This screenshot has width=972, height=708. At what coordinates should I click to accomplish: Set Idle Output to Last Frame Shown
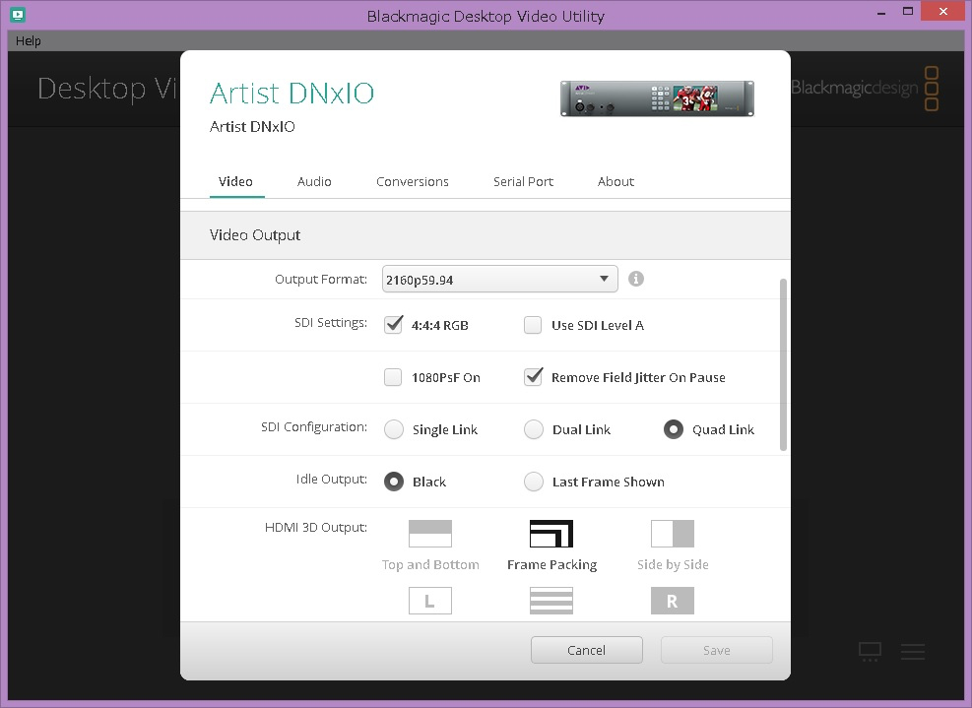click(x=534, y=482)
